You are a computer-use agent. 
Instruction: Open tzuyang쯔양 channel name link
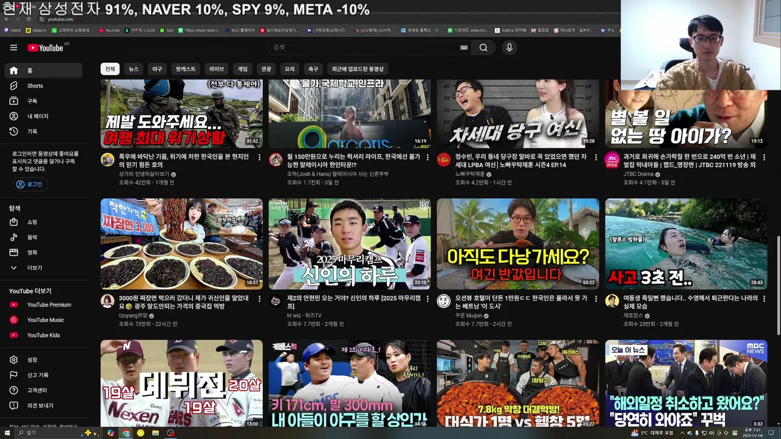click(x=133, y=315)
